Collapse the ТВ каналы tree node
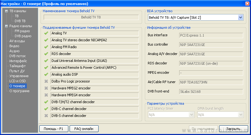The height and width of the screenshot is (135, 251). (x=7, y=11)
